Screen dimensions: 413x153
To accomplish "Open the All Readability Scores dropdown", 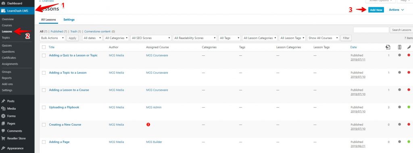I will [195, 38].
